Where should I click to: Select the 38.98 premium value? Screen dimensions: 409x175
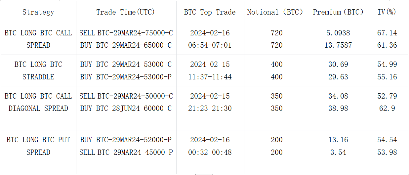(338, 109)
